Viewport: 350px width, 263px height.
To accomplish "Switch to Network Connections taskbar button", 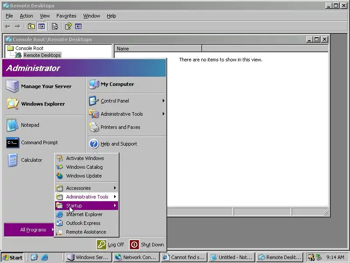I will [136, 257].
